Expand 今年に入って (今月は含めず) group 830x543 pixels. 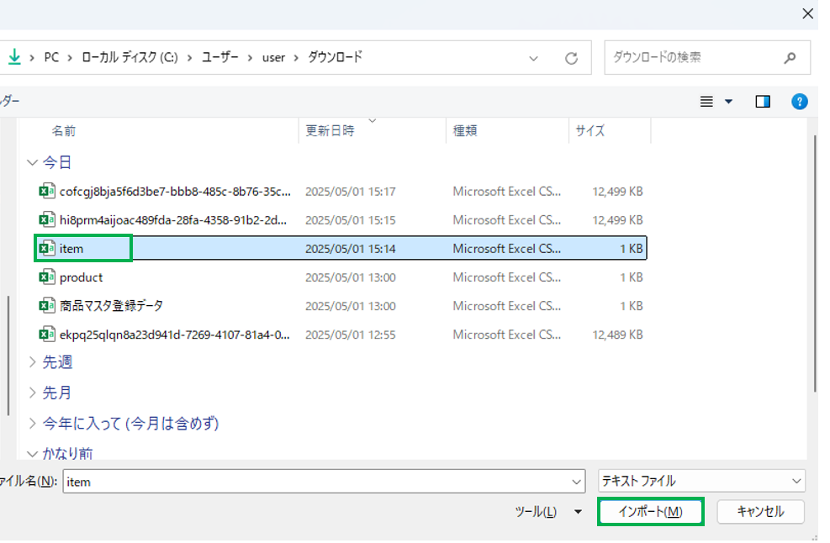pos(32,424)
